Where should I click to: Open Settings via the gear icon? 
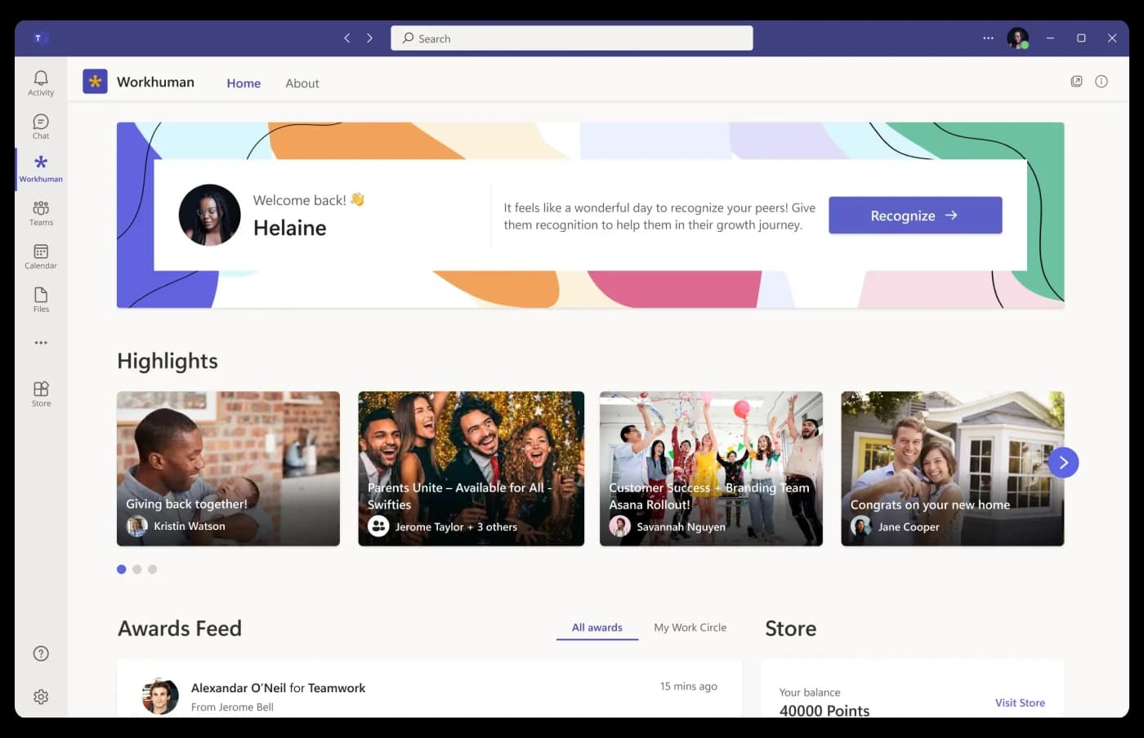40,696
